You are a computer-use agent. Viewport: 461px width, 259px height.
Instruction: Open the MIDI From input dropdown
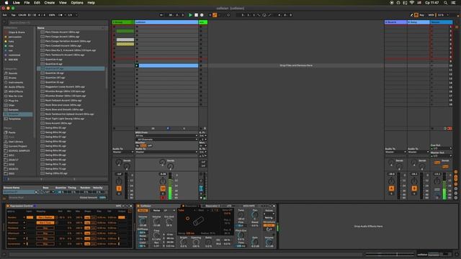point(166,136)
